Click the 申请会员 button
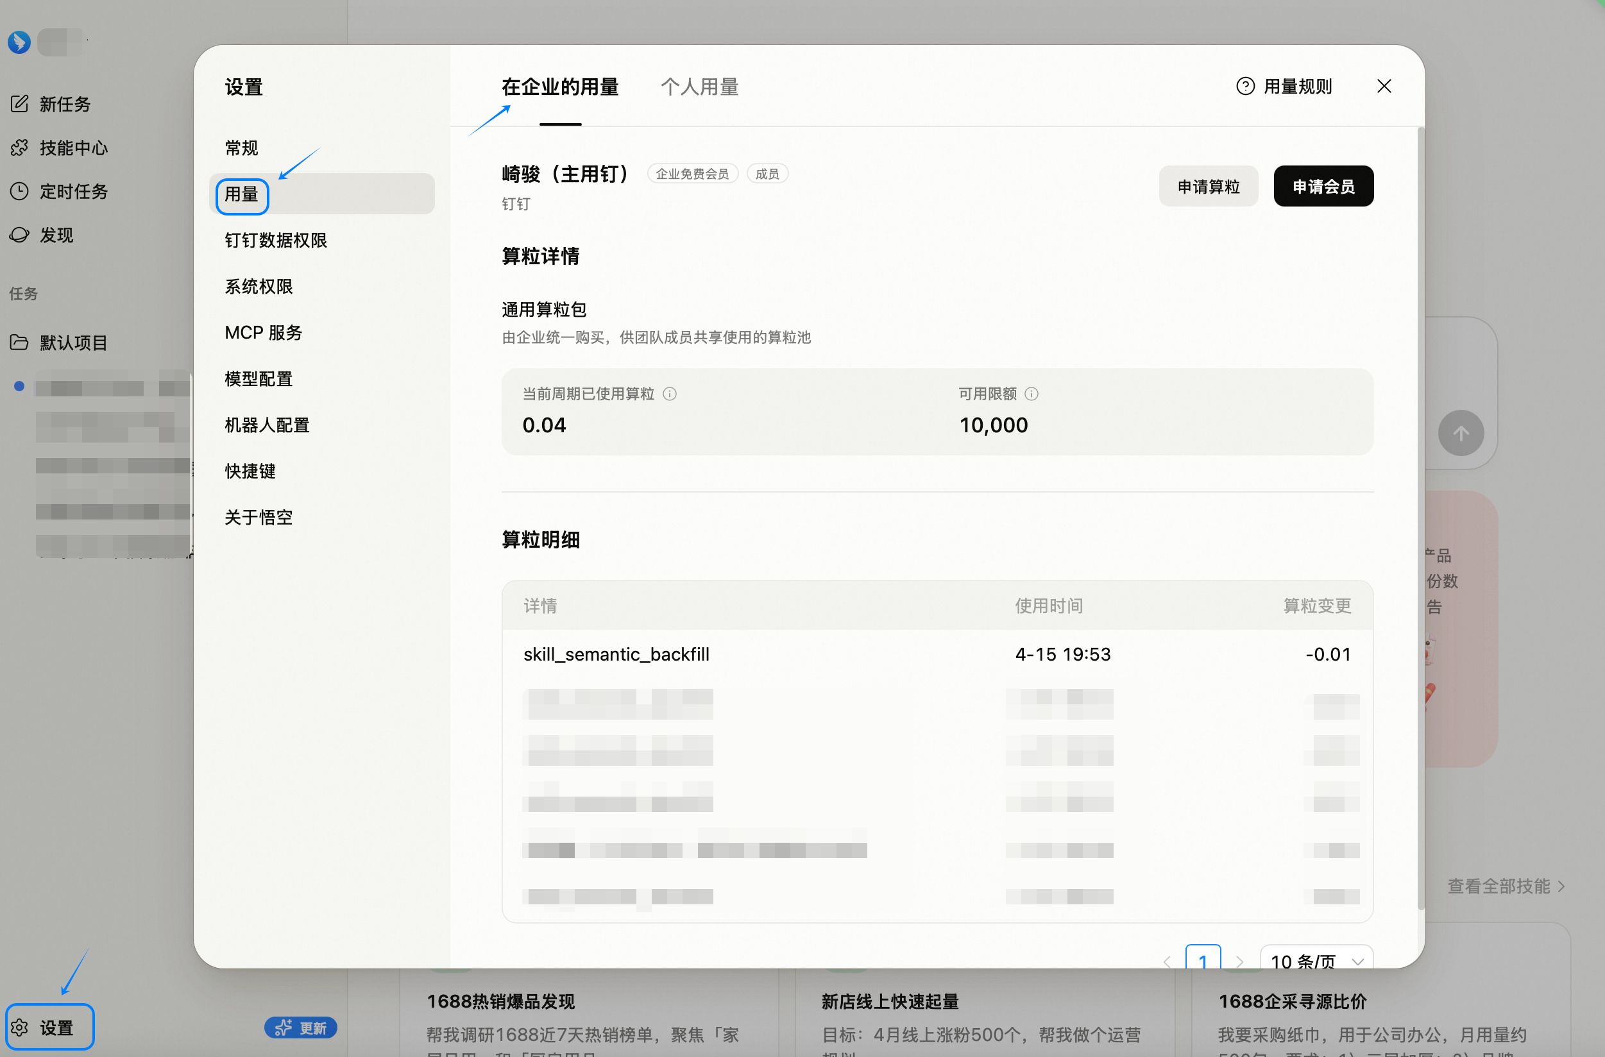This screenshot has width=1605, height=1057. 1323,187
